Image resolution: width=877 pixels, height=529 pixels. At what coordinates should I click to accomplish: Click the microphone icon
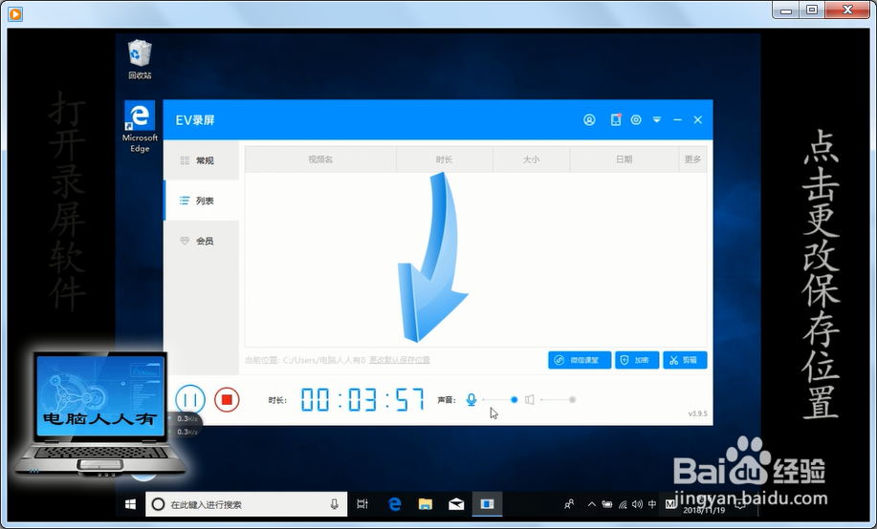point(471,400)
